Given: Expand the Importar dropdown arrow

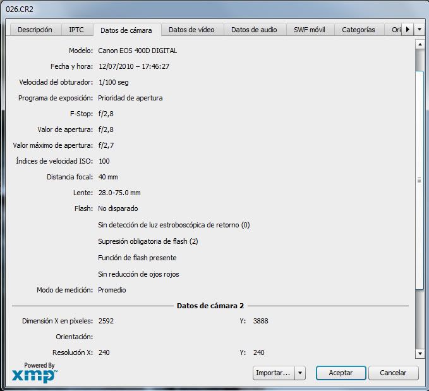Looking at the screenshot, I should [x=300, y=373].
